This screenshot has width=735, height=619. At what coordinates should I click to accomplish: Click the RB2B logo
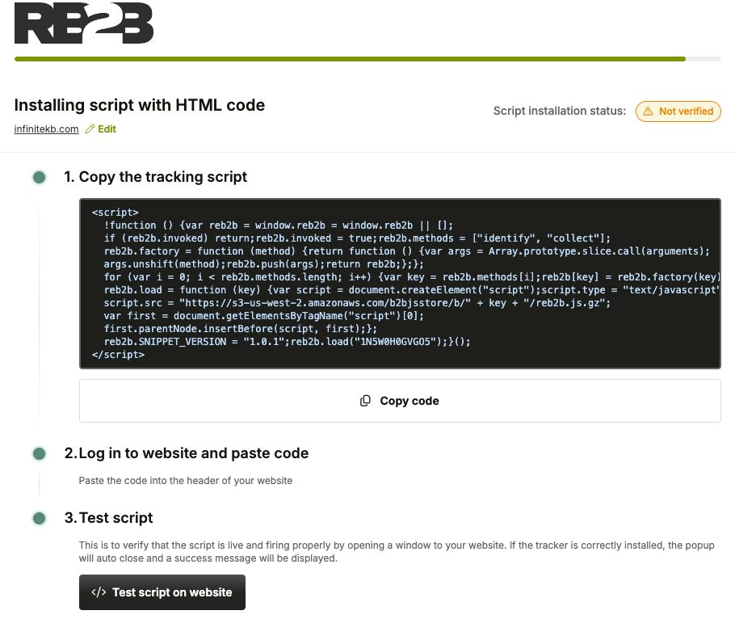pyautogui.click(x=84, y=23)
